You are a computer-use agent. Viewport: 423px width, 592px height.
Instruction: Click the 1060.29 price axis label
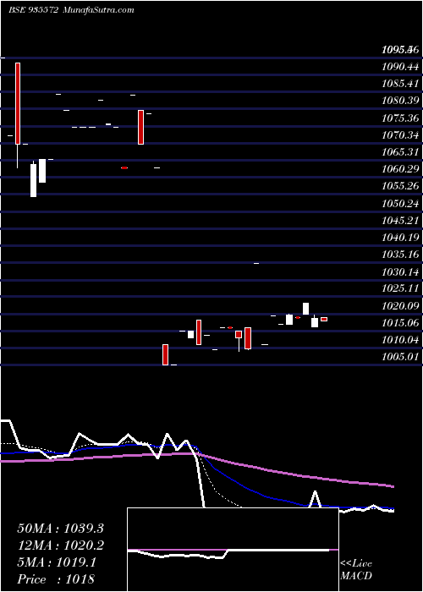[400, 169]
